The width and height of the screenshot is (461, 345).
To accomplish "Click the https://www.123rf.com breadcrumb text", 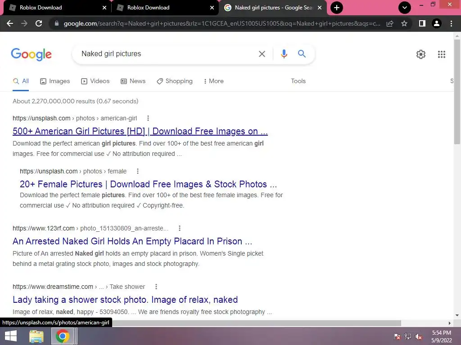I will tap(44, 228).
